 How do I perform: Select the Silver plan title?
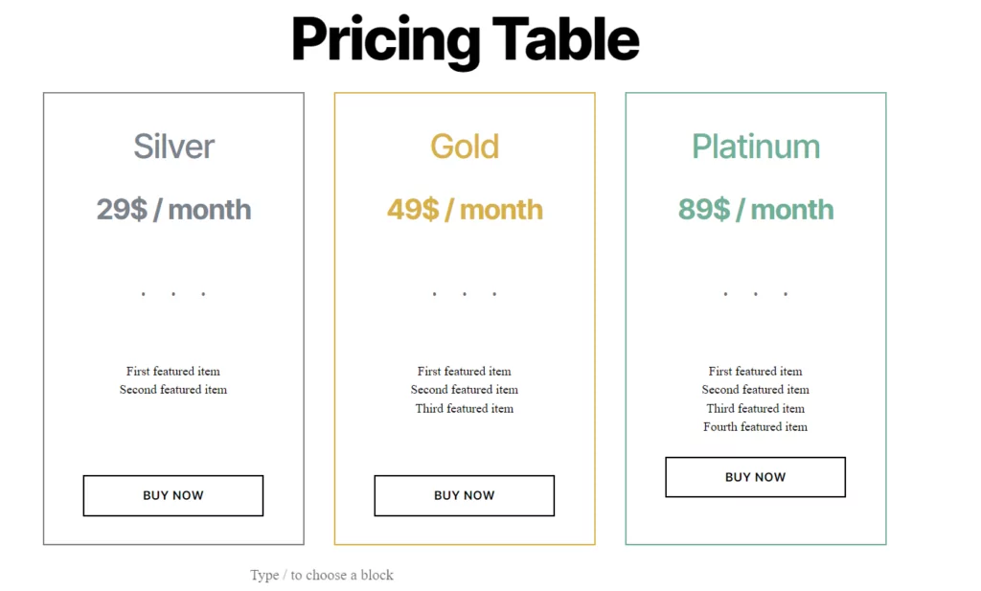point(173,147)
